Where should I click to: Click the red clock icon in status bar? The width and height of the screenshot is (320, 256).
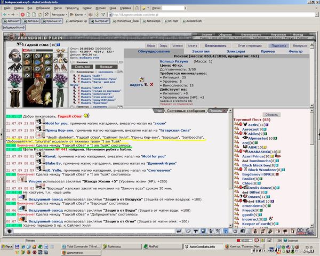click(x=257, y=241)
